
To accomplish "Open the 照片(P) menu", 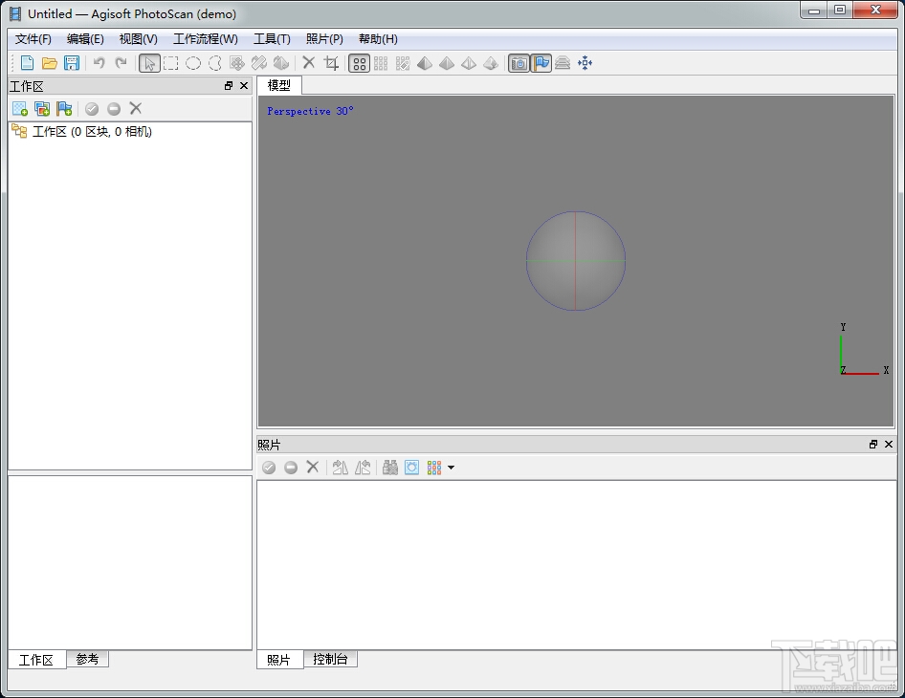I will 324,38.
